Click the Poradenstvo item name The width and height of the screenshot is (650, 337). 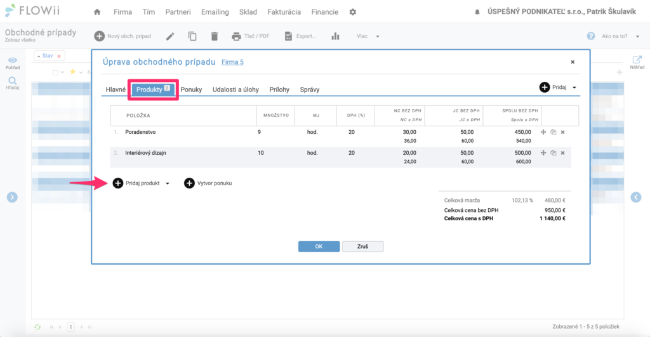click(140, 132)
